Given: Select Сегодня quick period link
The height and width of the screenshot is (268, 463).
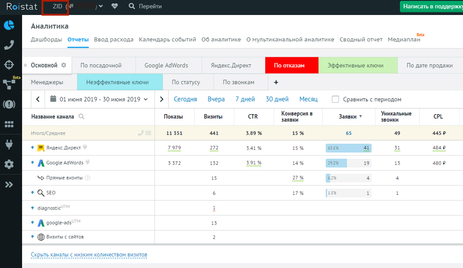Looking at the screenshot, I should point(185,99).
